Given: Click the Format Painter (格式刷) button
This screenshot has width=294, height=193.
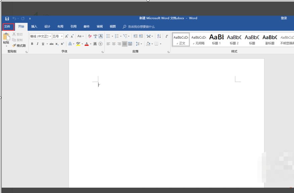Looking at the screenshot, I should (19, 45).
